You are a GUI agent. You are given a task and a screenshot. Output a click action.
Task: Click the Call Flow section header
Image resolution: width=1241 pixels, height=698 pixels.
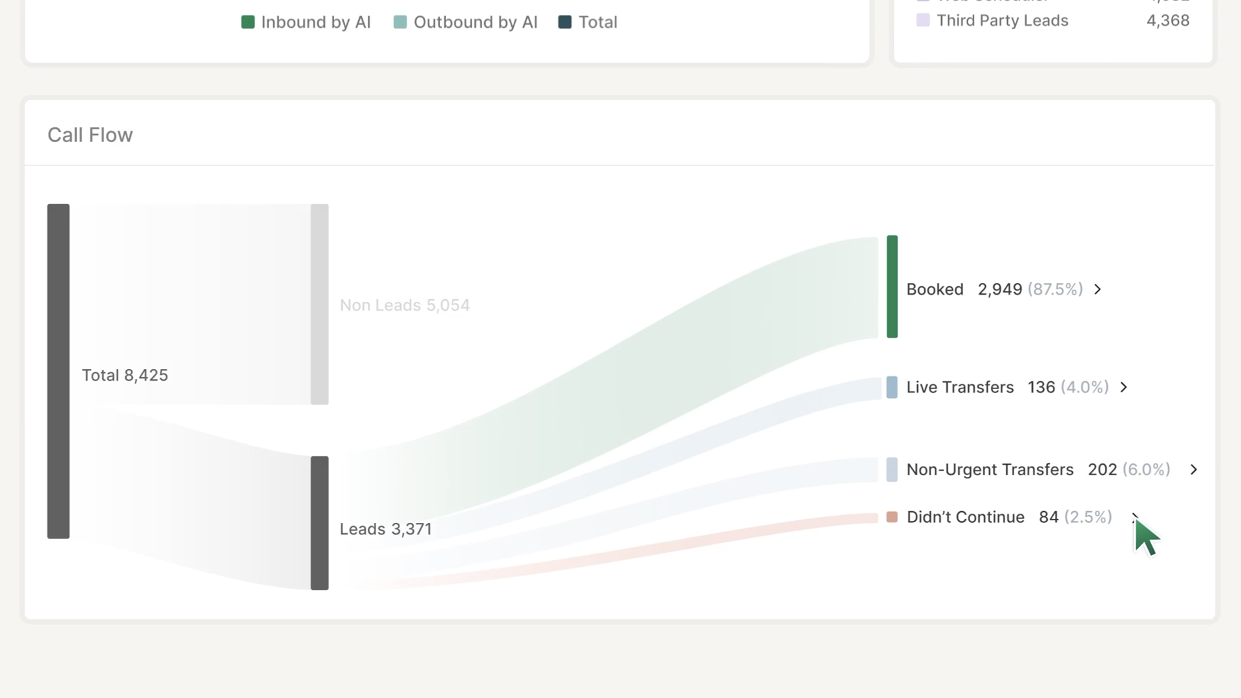(x=90, y=135)
